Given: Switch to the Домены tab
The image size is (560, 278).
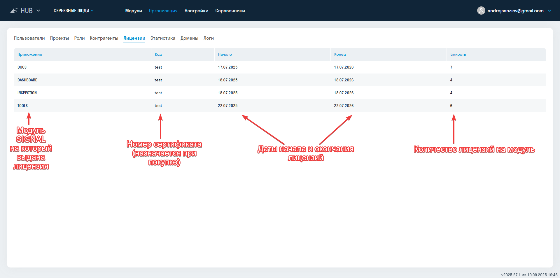Looking at the screenshot, I should pos(189,38).
